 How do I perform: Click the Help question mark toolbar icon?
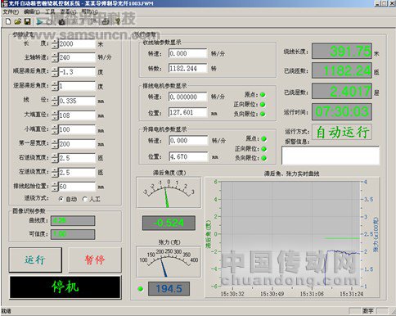[x=118, y=21]
